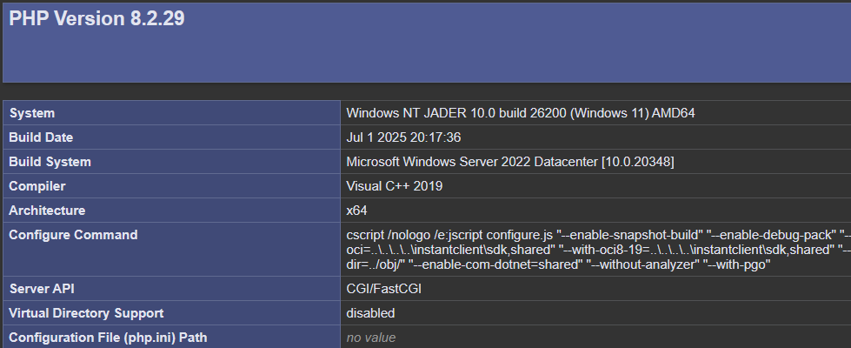Click the Windows NT JADER system value

[x=521, y=113]
